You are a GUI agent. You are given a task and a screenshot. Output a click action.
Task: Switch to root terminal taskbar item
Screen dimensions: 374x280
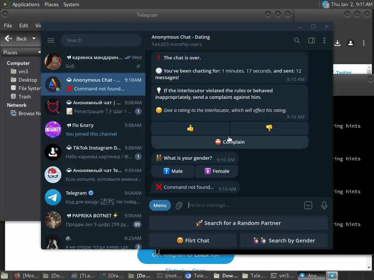click(x=169, y=276)
